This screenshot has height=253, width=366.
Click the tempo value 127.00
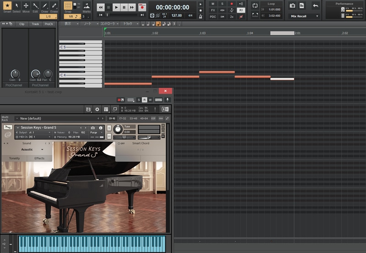(177, 16)
